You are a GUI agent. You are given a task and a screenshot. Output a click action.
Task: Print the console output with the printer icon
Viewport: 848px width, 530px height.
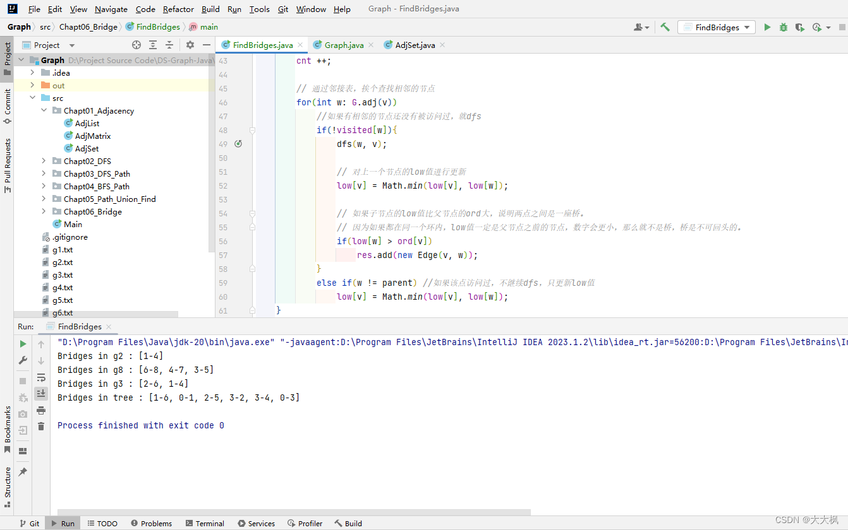pyautogui.click(x=41, y=410)
